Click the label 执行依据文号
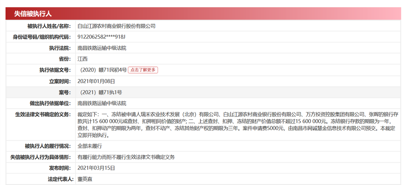The height and width of the screenshot is (185, 405). (55, 70)
